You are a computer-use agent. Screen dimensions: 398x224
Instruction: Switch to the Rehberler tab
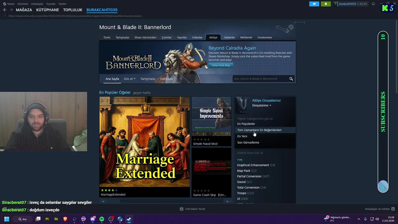pyautogui.click(x=246, y=37)
